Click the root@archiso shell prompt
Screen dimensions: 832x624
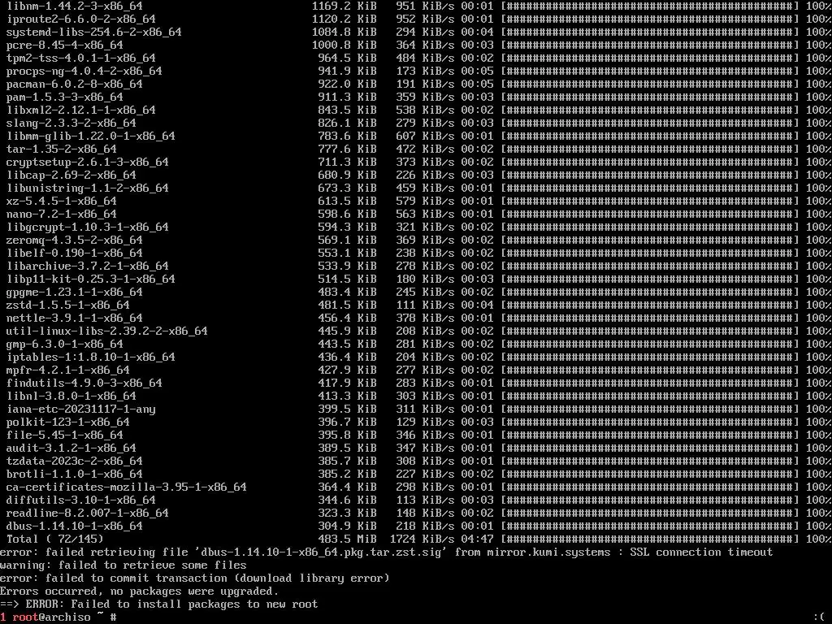point(51,617)
